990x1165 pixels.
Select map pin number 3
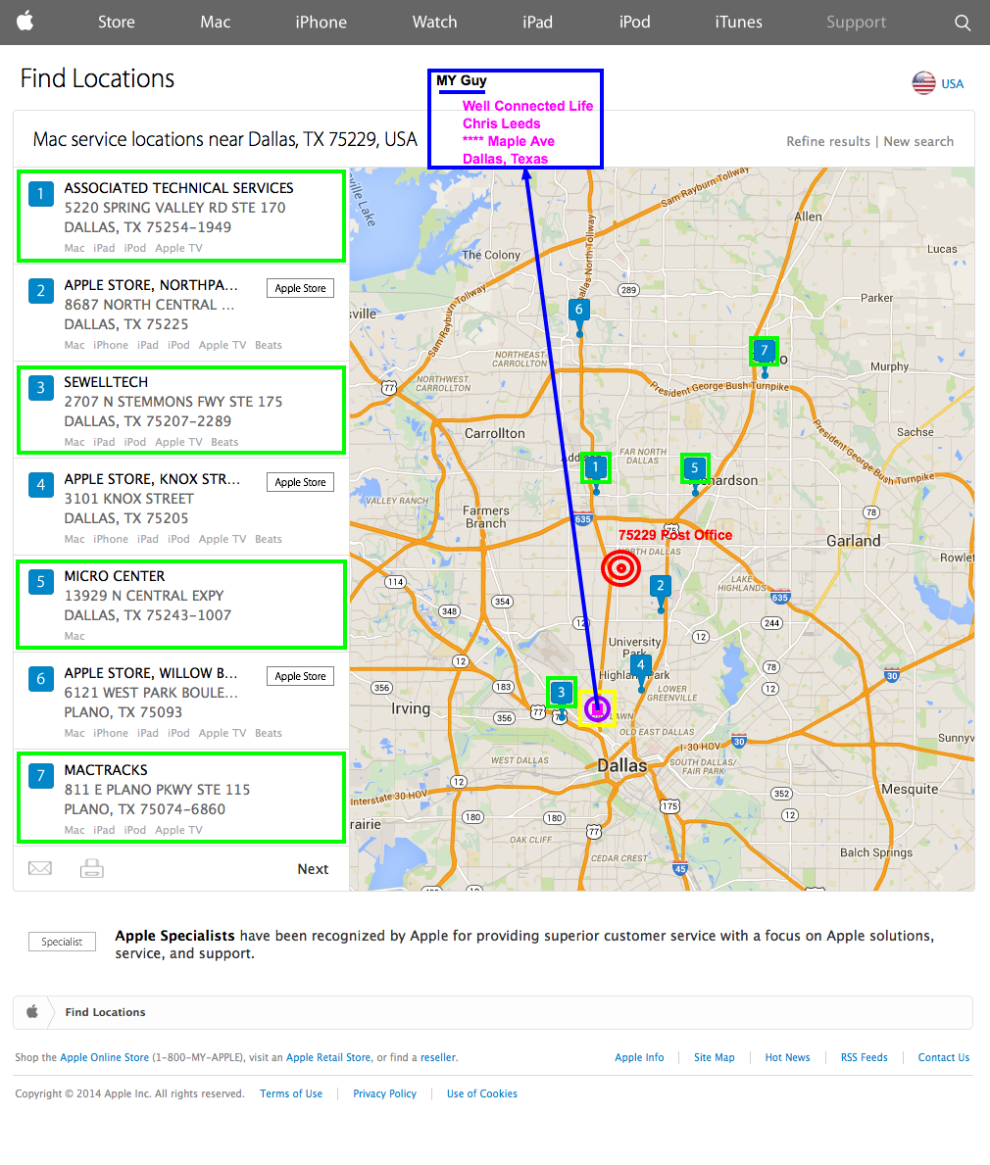click(561, 693)
